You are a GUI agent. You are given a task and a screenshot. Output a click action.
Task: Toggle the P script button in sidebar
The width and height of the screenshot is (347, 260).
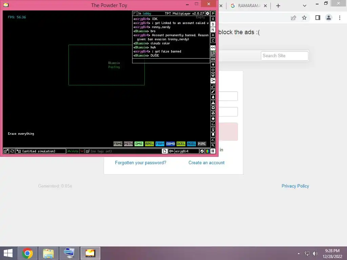click(x=213, y=14)
